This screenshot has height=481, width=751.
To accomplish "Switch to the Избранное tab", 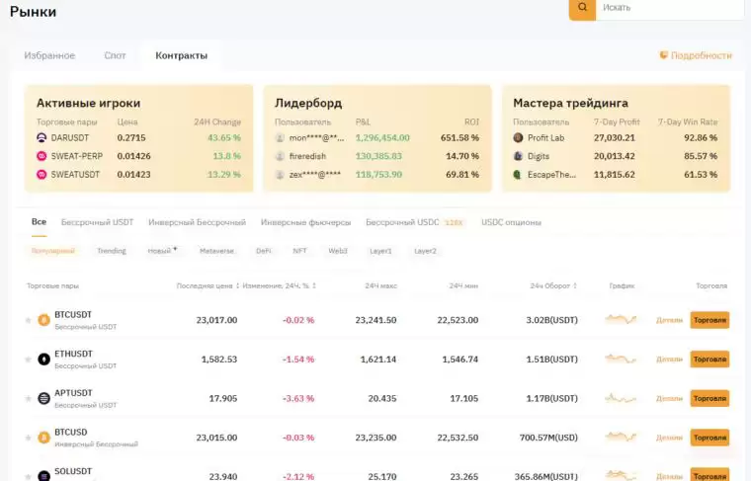I will coord(49,55).
